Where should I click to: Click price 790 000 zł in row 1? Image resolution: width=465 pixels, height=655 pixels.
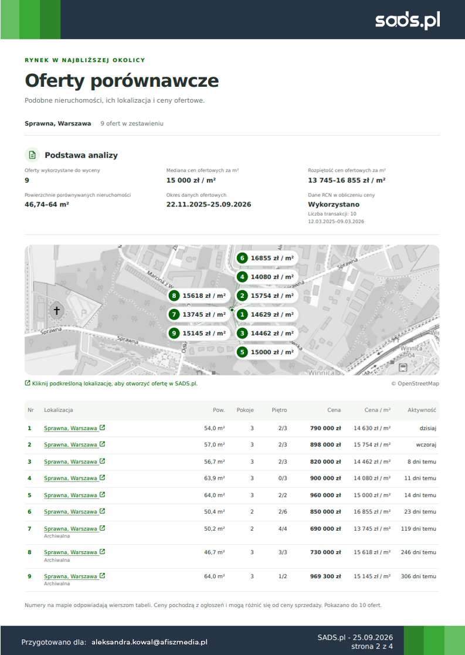tap(325, 428)
